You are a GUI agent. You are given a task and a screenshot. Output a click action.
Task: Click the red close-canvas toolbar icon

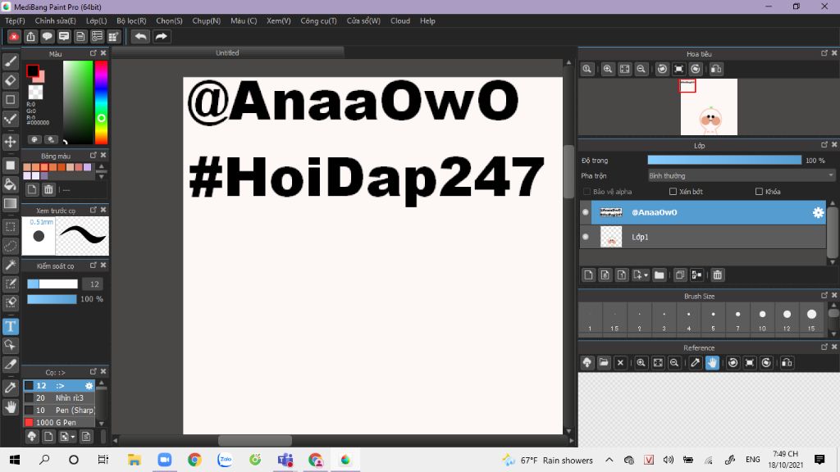[14, 36]
